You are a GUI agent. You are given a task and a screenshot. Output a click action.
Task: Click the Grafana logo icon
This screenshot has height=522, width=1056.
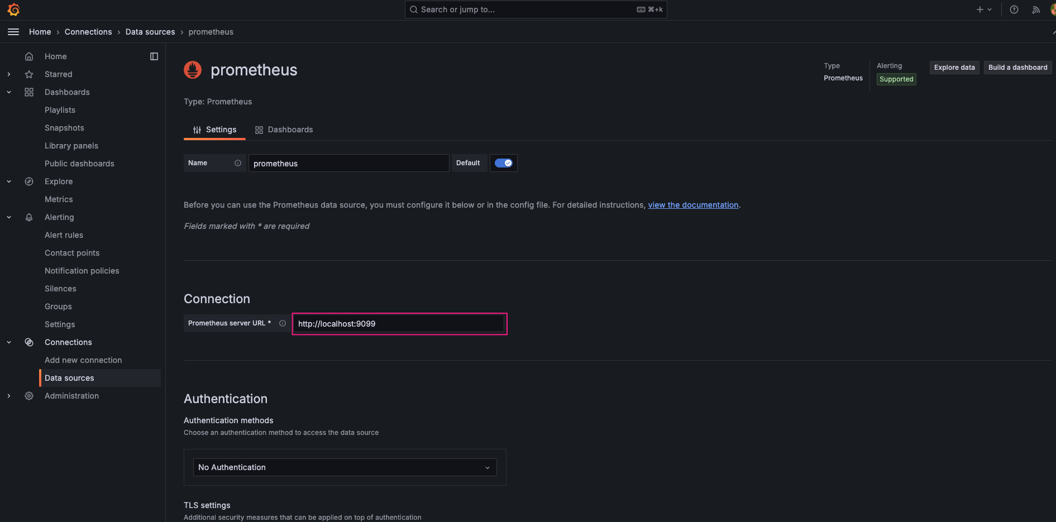13,9
